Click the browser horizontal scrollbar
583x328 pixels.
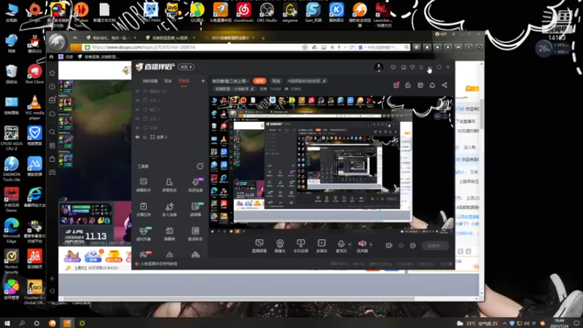238,299
